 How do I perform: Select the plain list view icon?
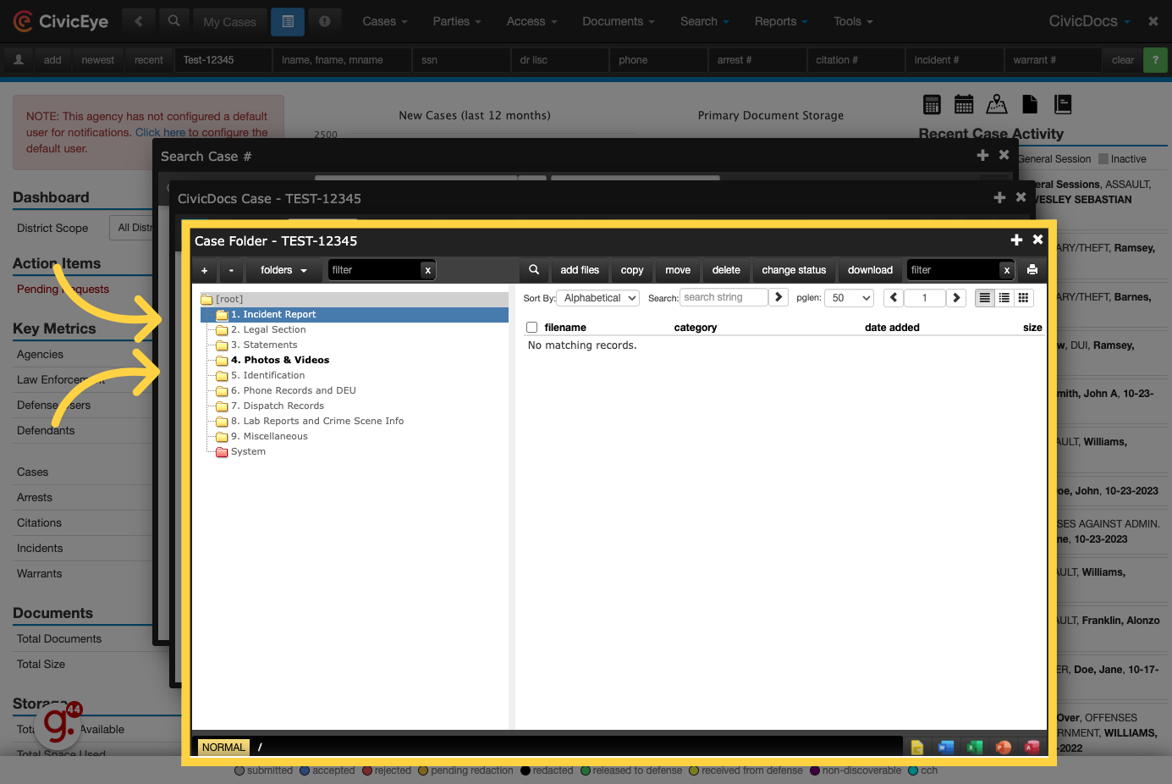[x=984, y=298]
